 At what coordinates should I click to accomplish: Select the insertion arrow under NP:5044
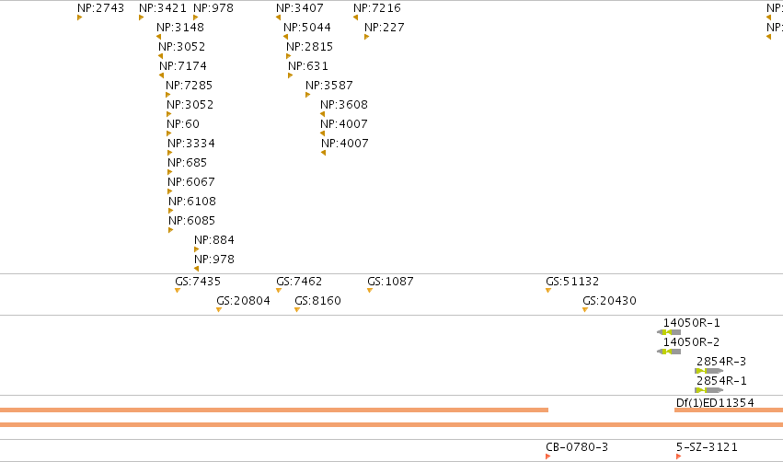(x=285, y=37)
